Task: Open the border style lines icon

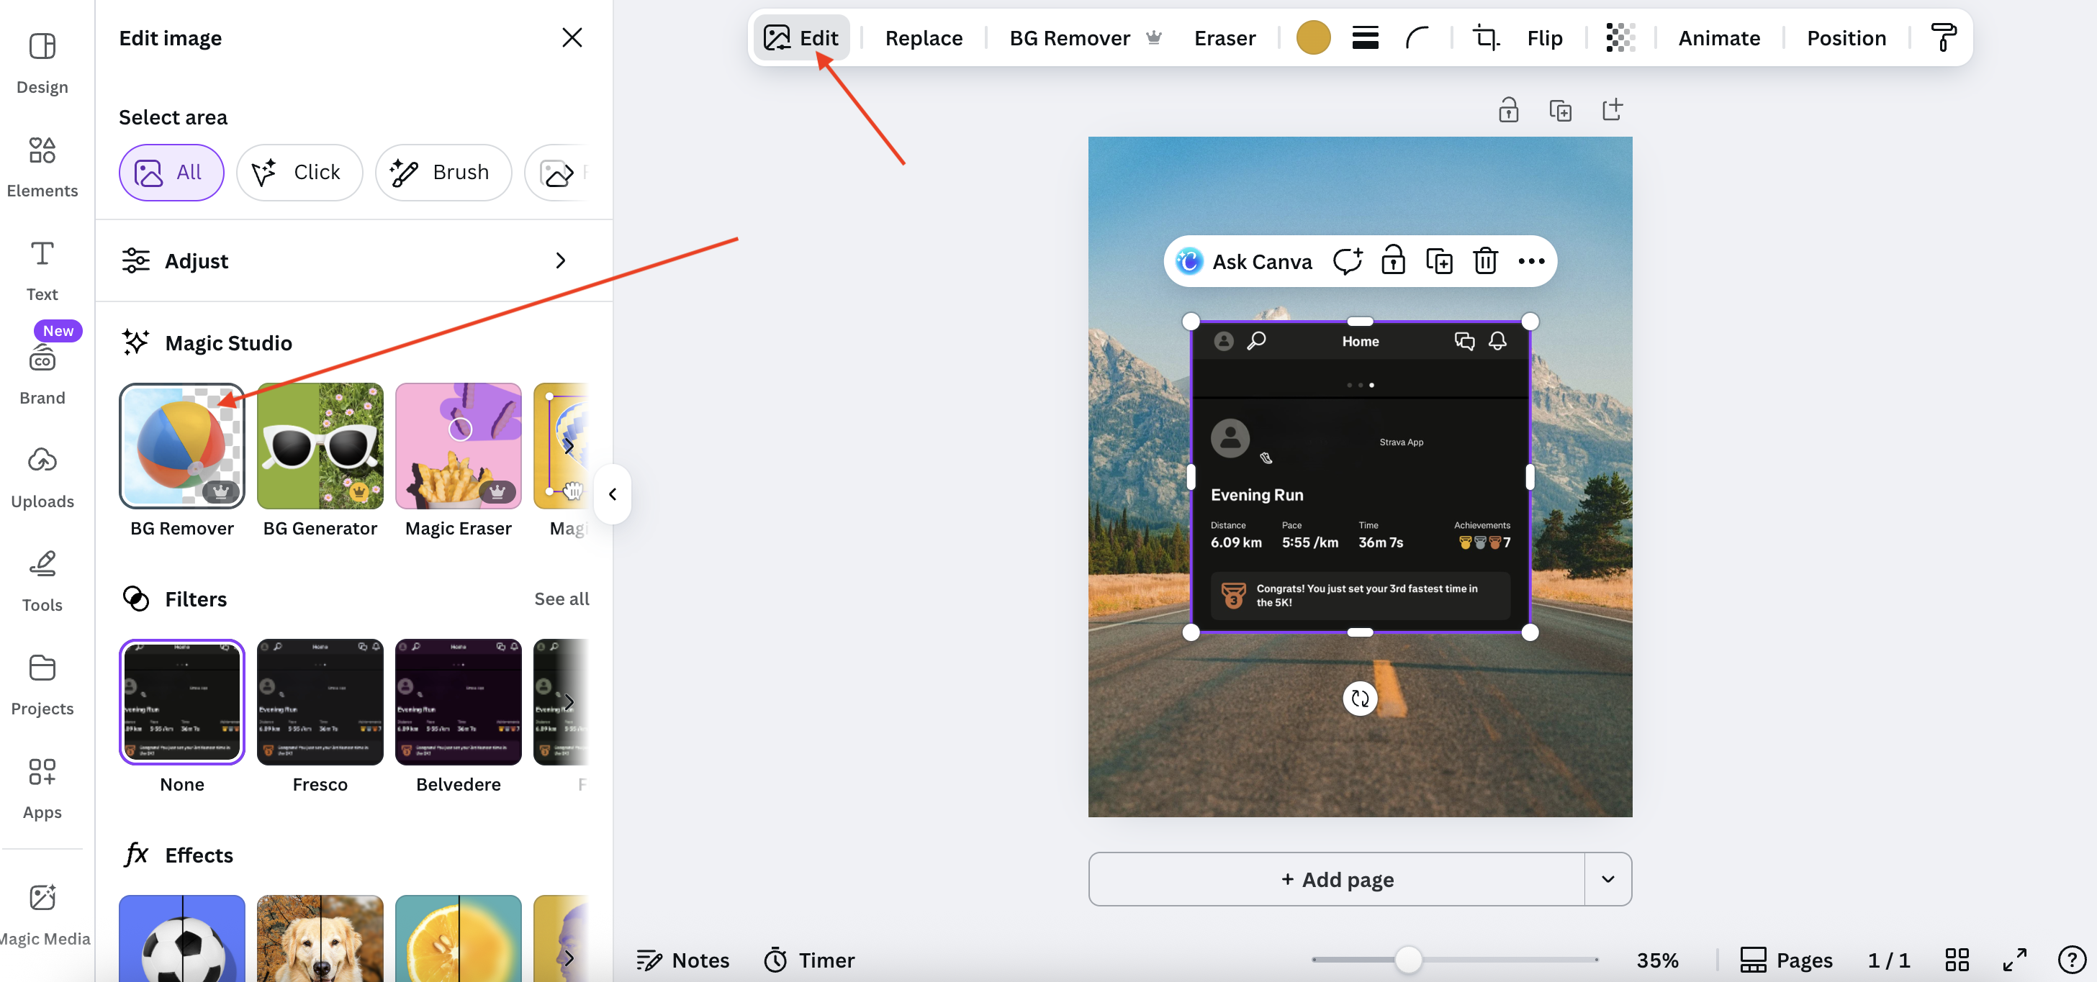Action: pos(1365,38)
